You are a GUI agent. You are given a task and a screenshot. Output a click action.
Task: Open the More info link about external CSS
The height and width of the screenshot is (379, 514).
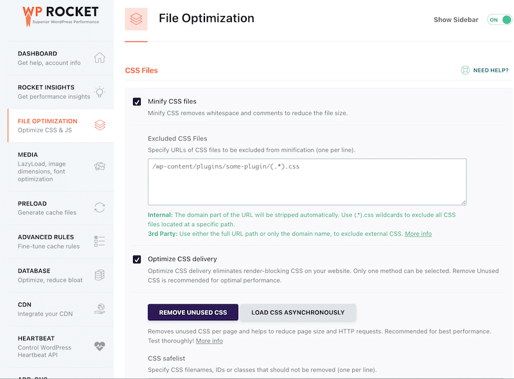418,234
